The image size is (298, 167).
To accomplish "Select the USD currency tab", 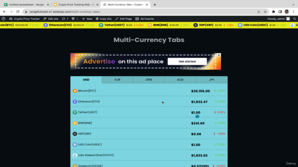I will [x=86, y=80].
